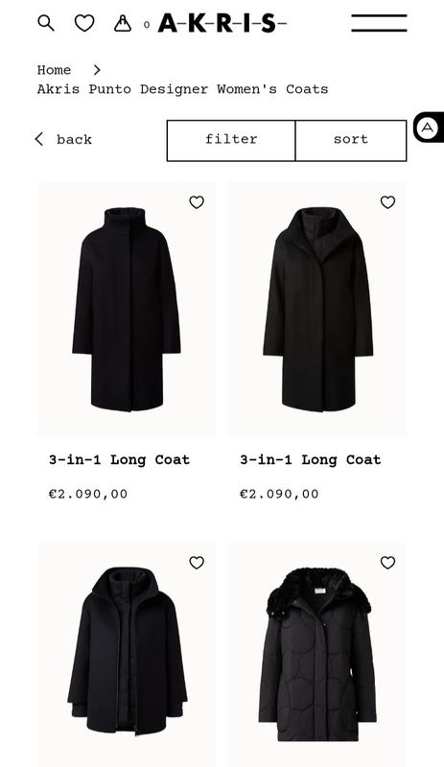
Task: Open the shopping bag icon
Action: pyautogui.click(x=123, y=23)
